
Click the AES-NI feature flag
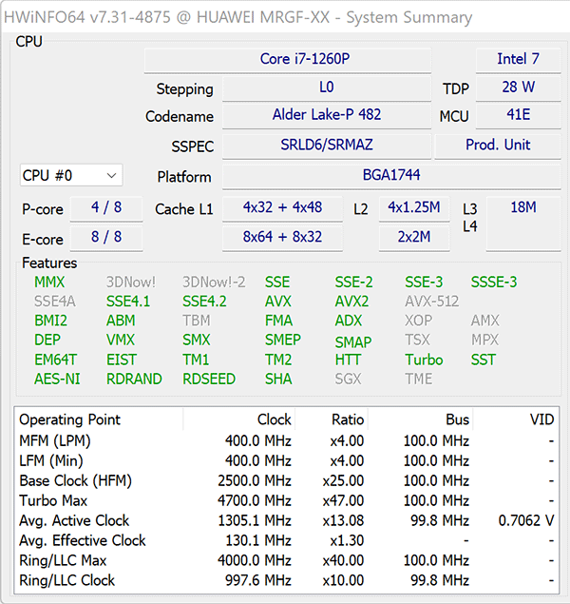coord(58,379)
